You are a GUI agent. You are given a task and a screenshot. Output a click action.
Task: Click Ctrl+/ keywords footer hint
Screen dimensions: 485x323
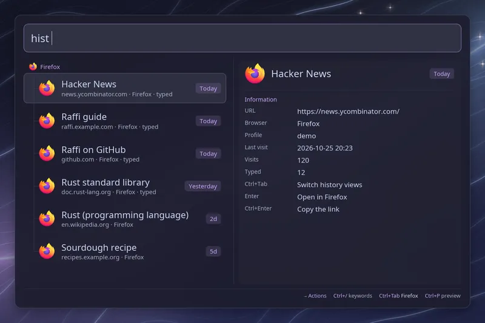coord(353,296)
